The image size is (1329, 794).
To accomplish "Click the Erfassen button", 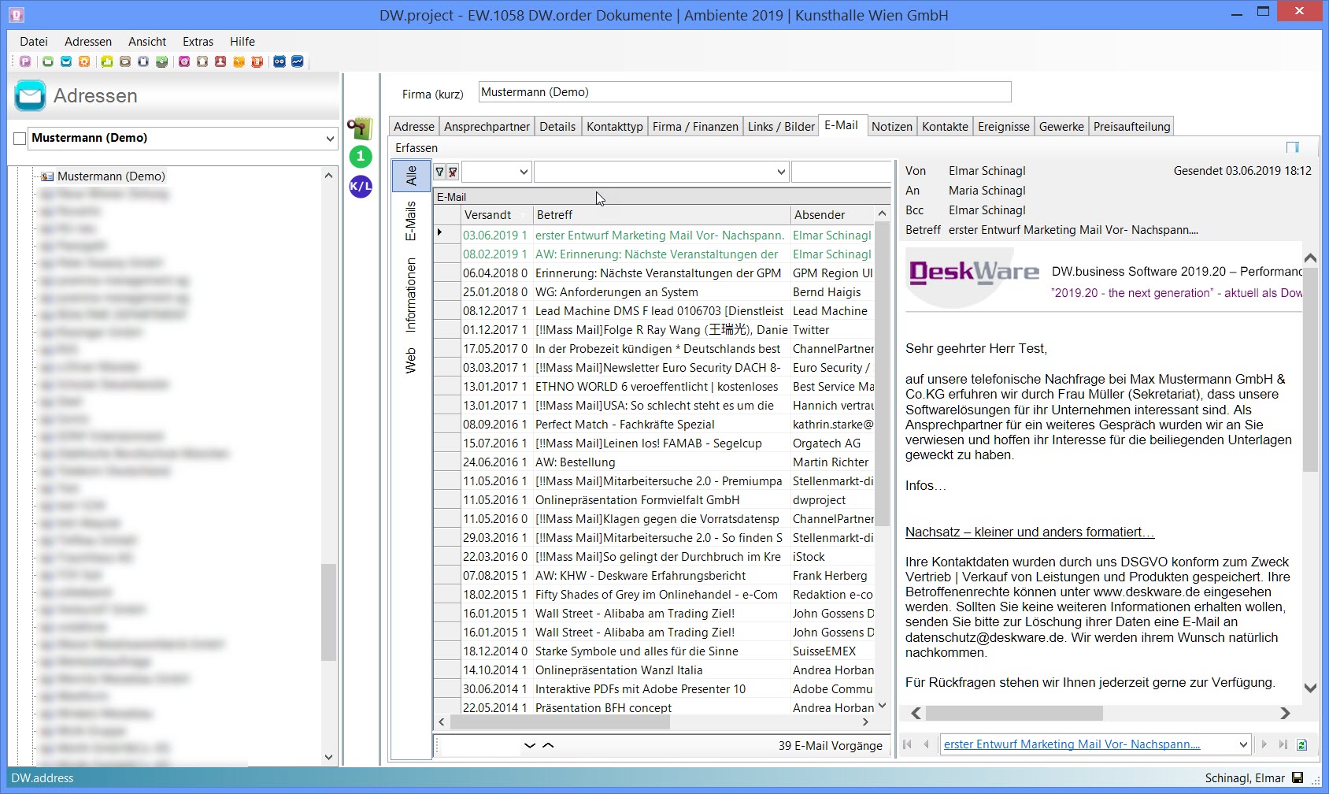I will tap(416, 148).
